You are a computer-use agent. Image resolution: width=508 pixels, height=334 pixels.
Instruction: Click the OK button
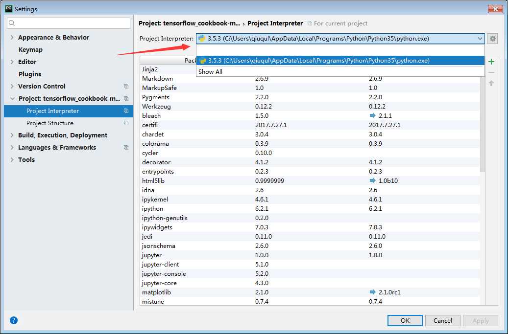[x=405, y=320]
